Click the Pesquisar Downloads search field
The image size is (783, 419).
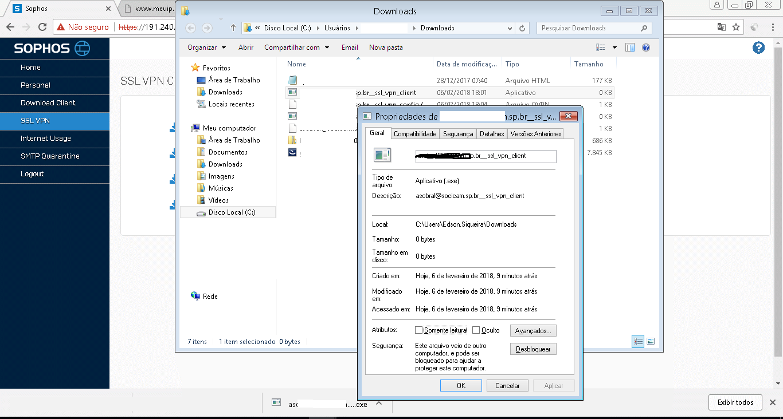click(594, 28)
